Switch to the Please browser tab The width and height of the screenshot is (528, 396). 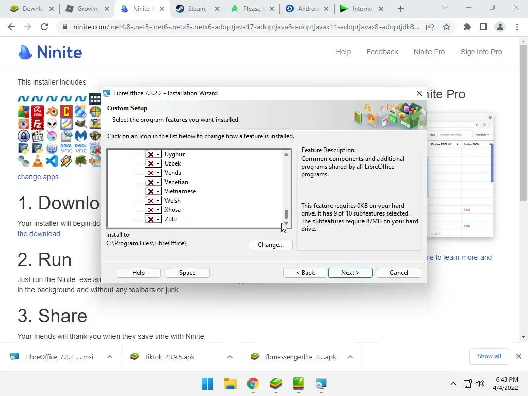(x=252, y=9)
